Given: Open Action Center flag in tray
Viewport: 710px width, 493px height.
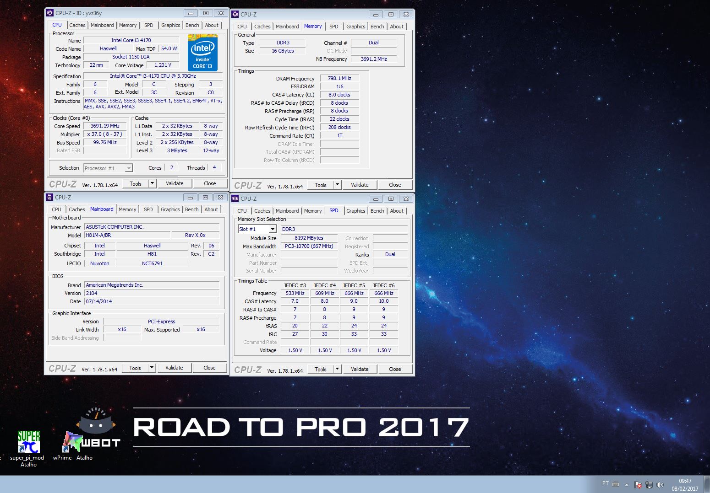Looking at the screenshot, I should [x=638, y=485].
